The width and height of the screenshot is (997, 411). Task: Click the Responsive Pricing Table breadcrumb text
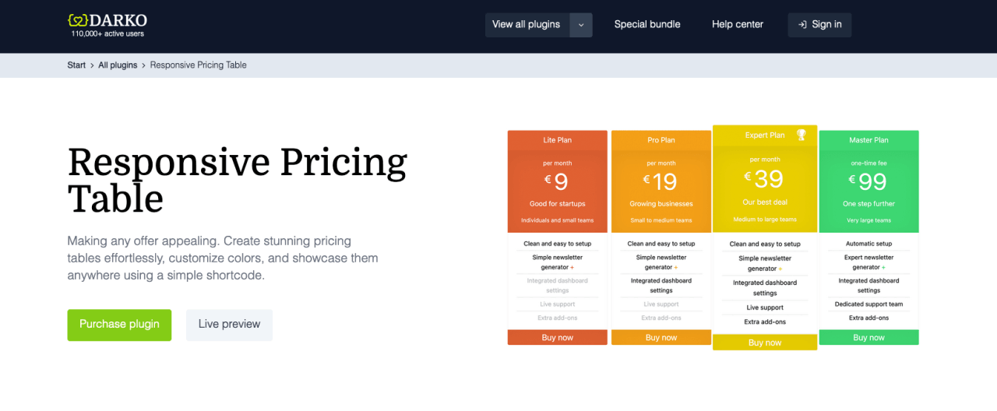point(198,65)
